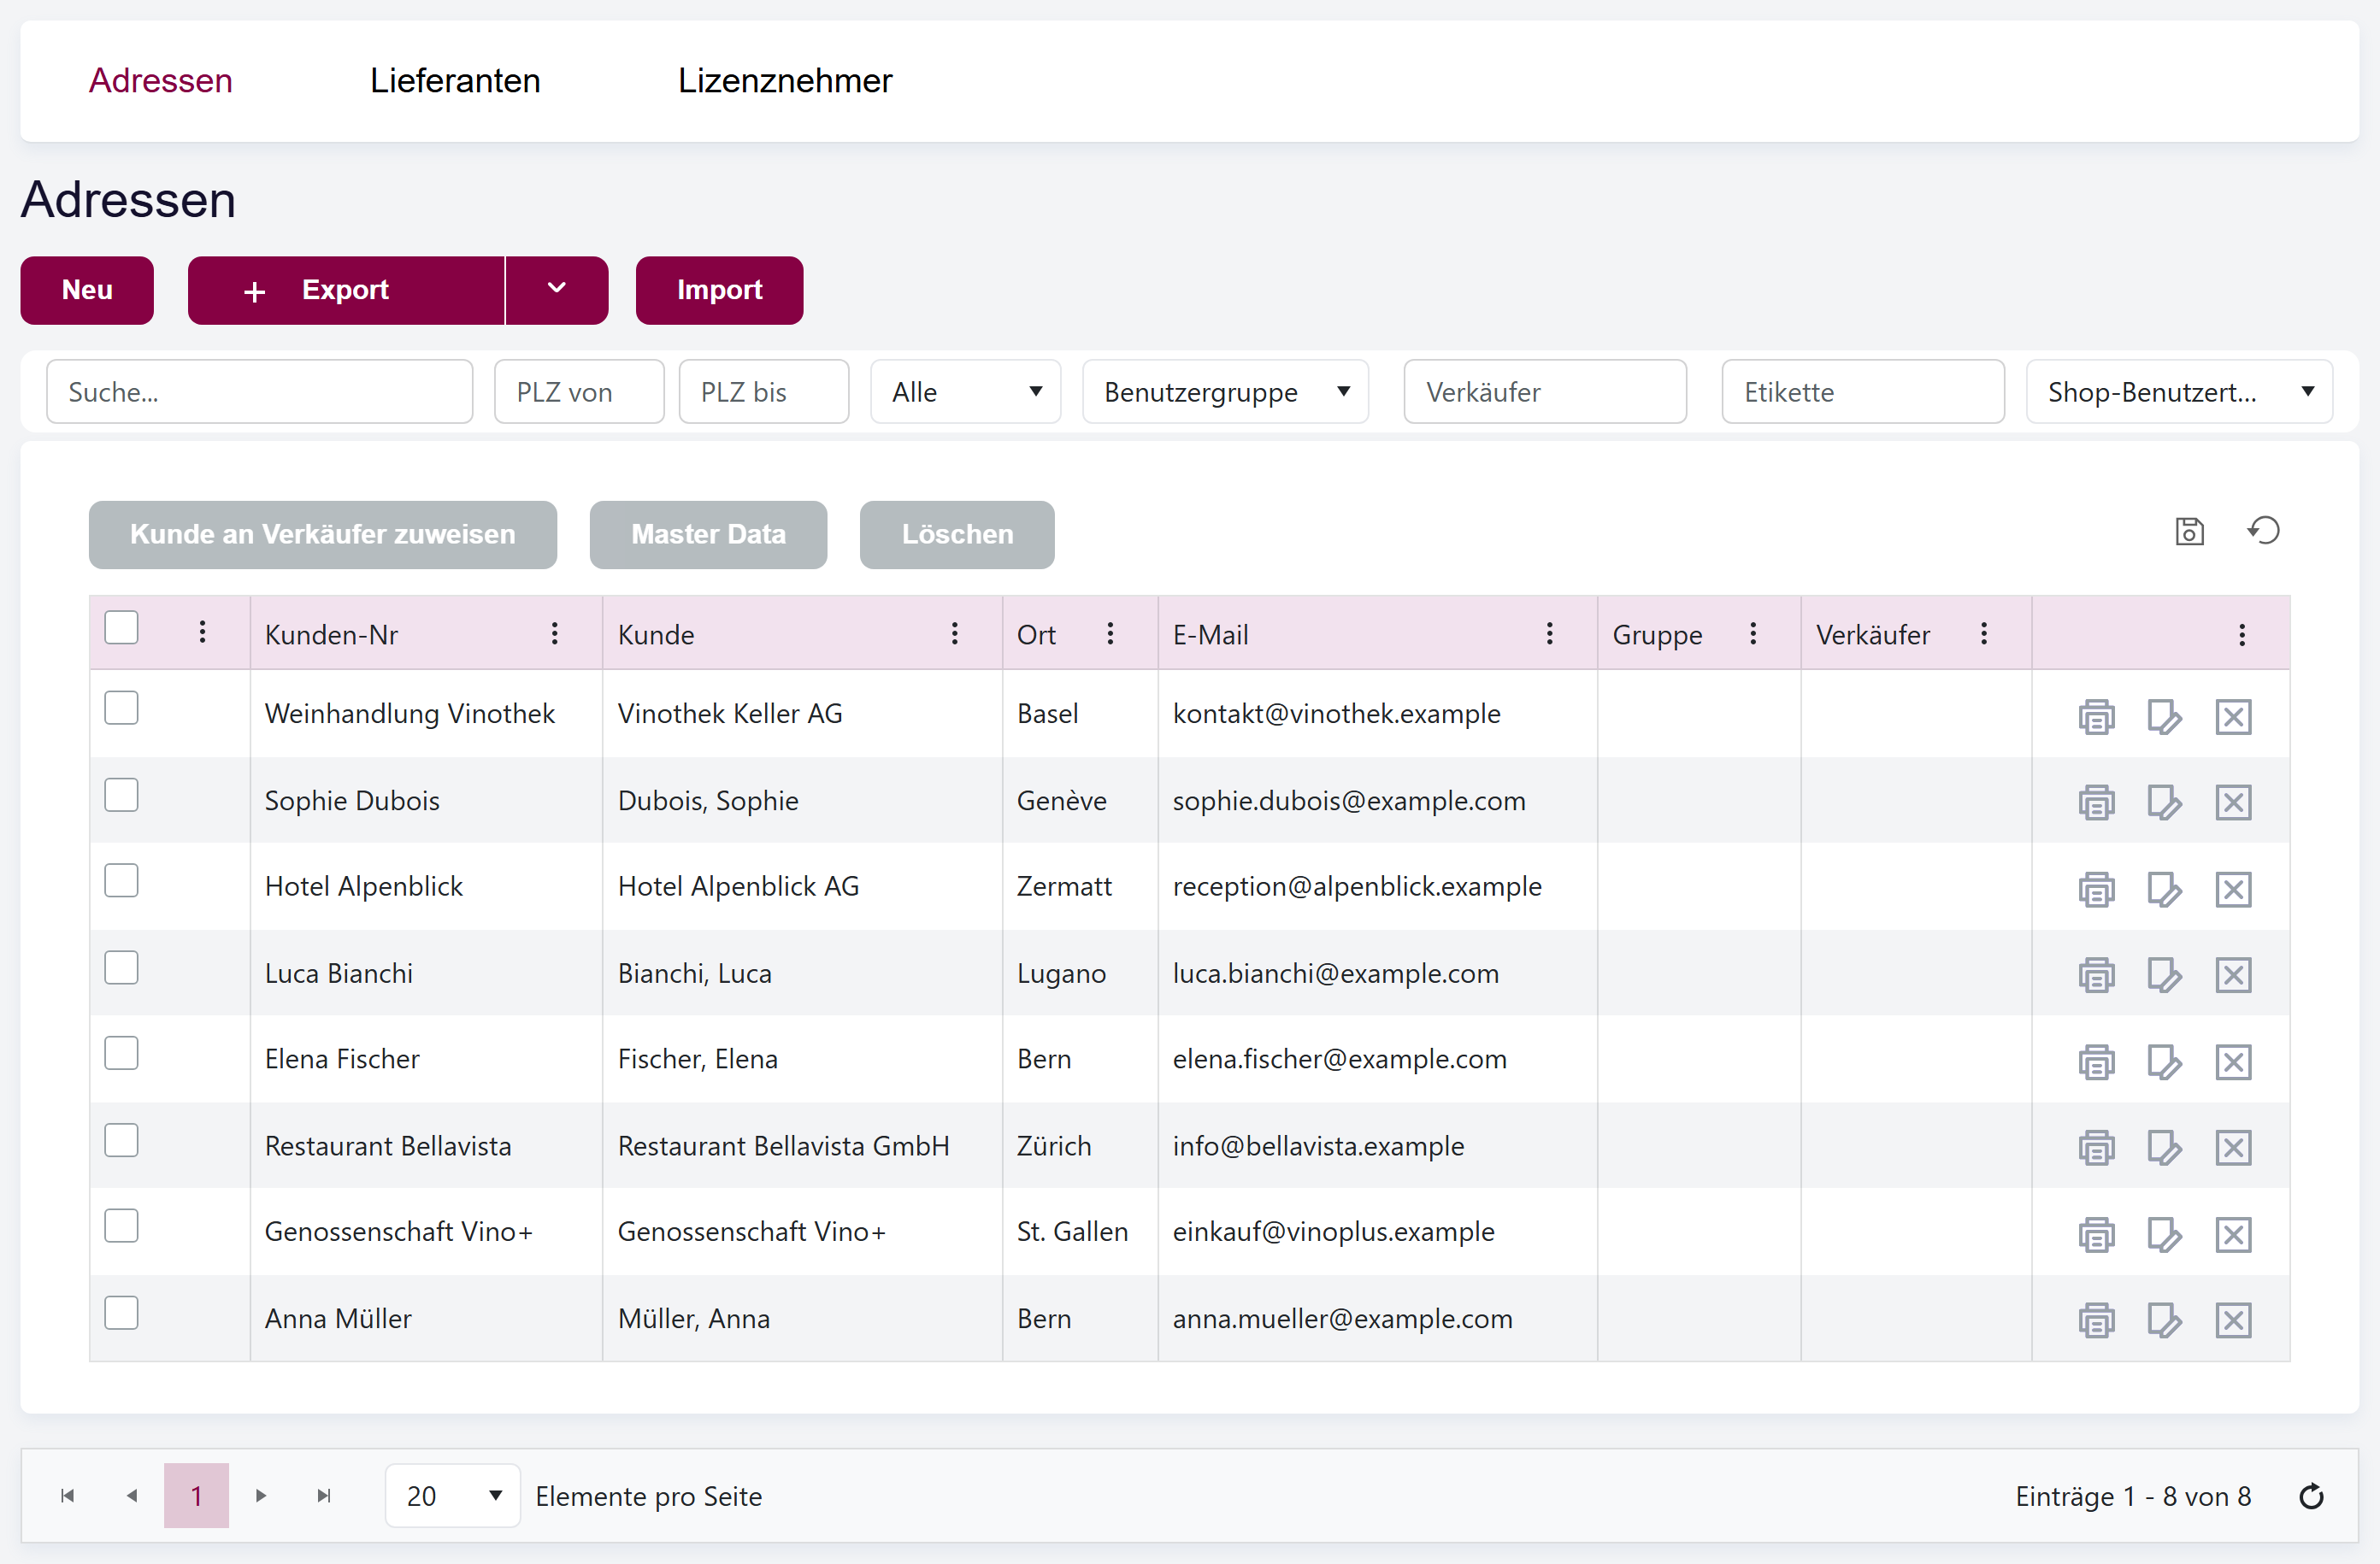Open the actions column menu dots

(2242, 635)
